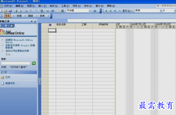
Task: Click the 2008年7月20日 timescale header
Action: (165, 24)
